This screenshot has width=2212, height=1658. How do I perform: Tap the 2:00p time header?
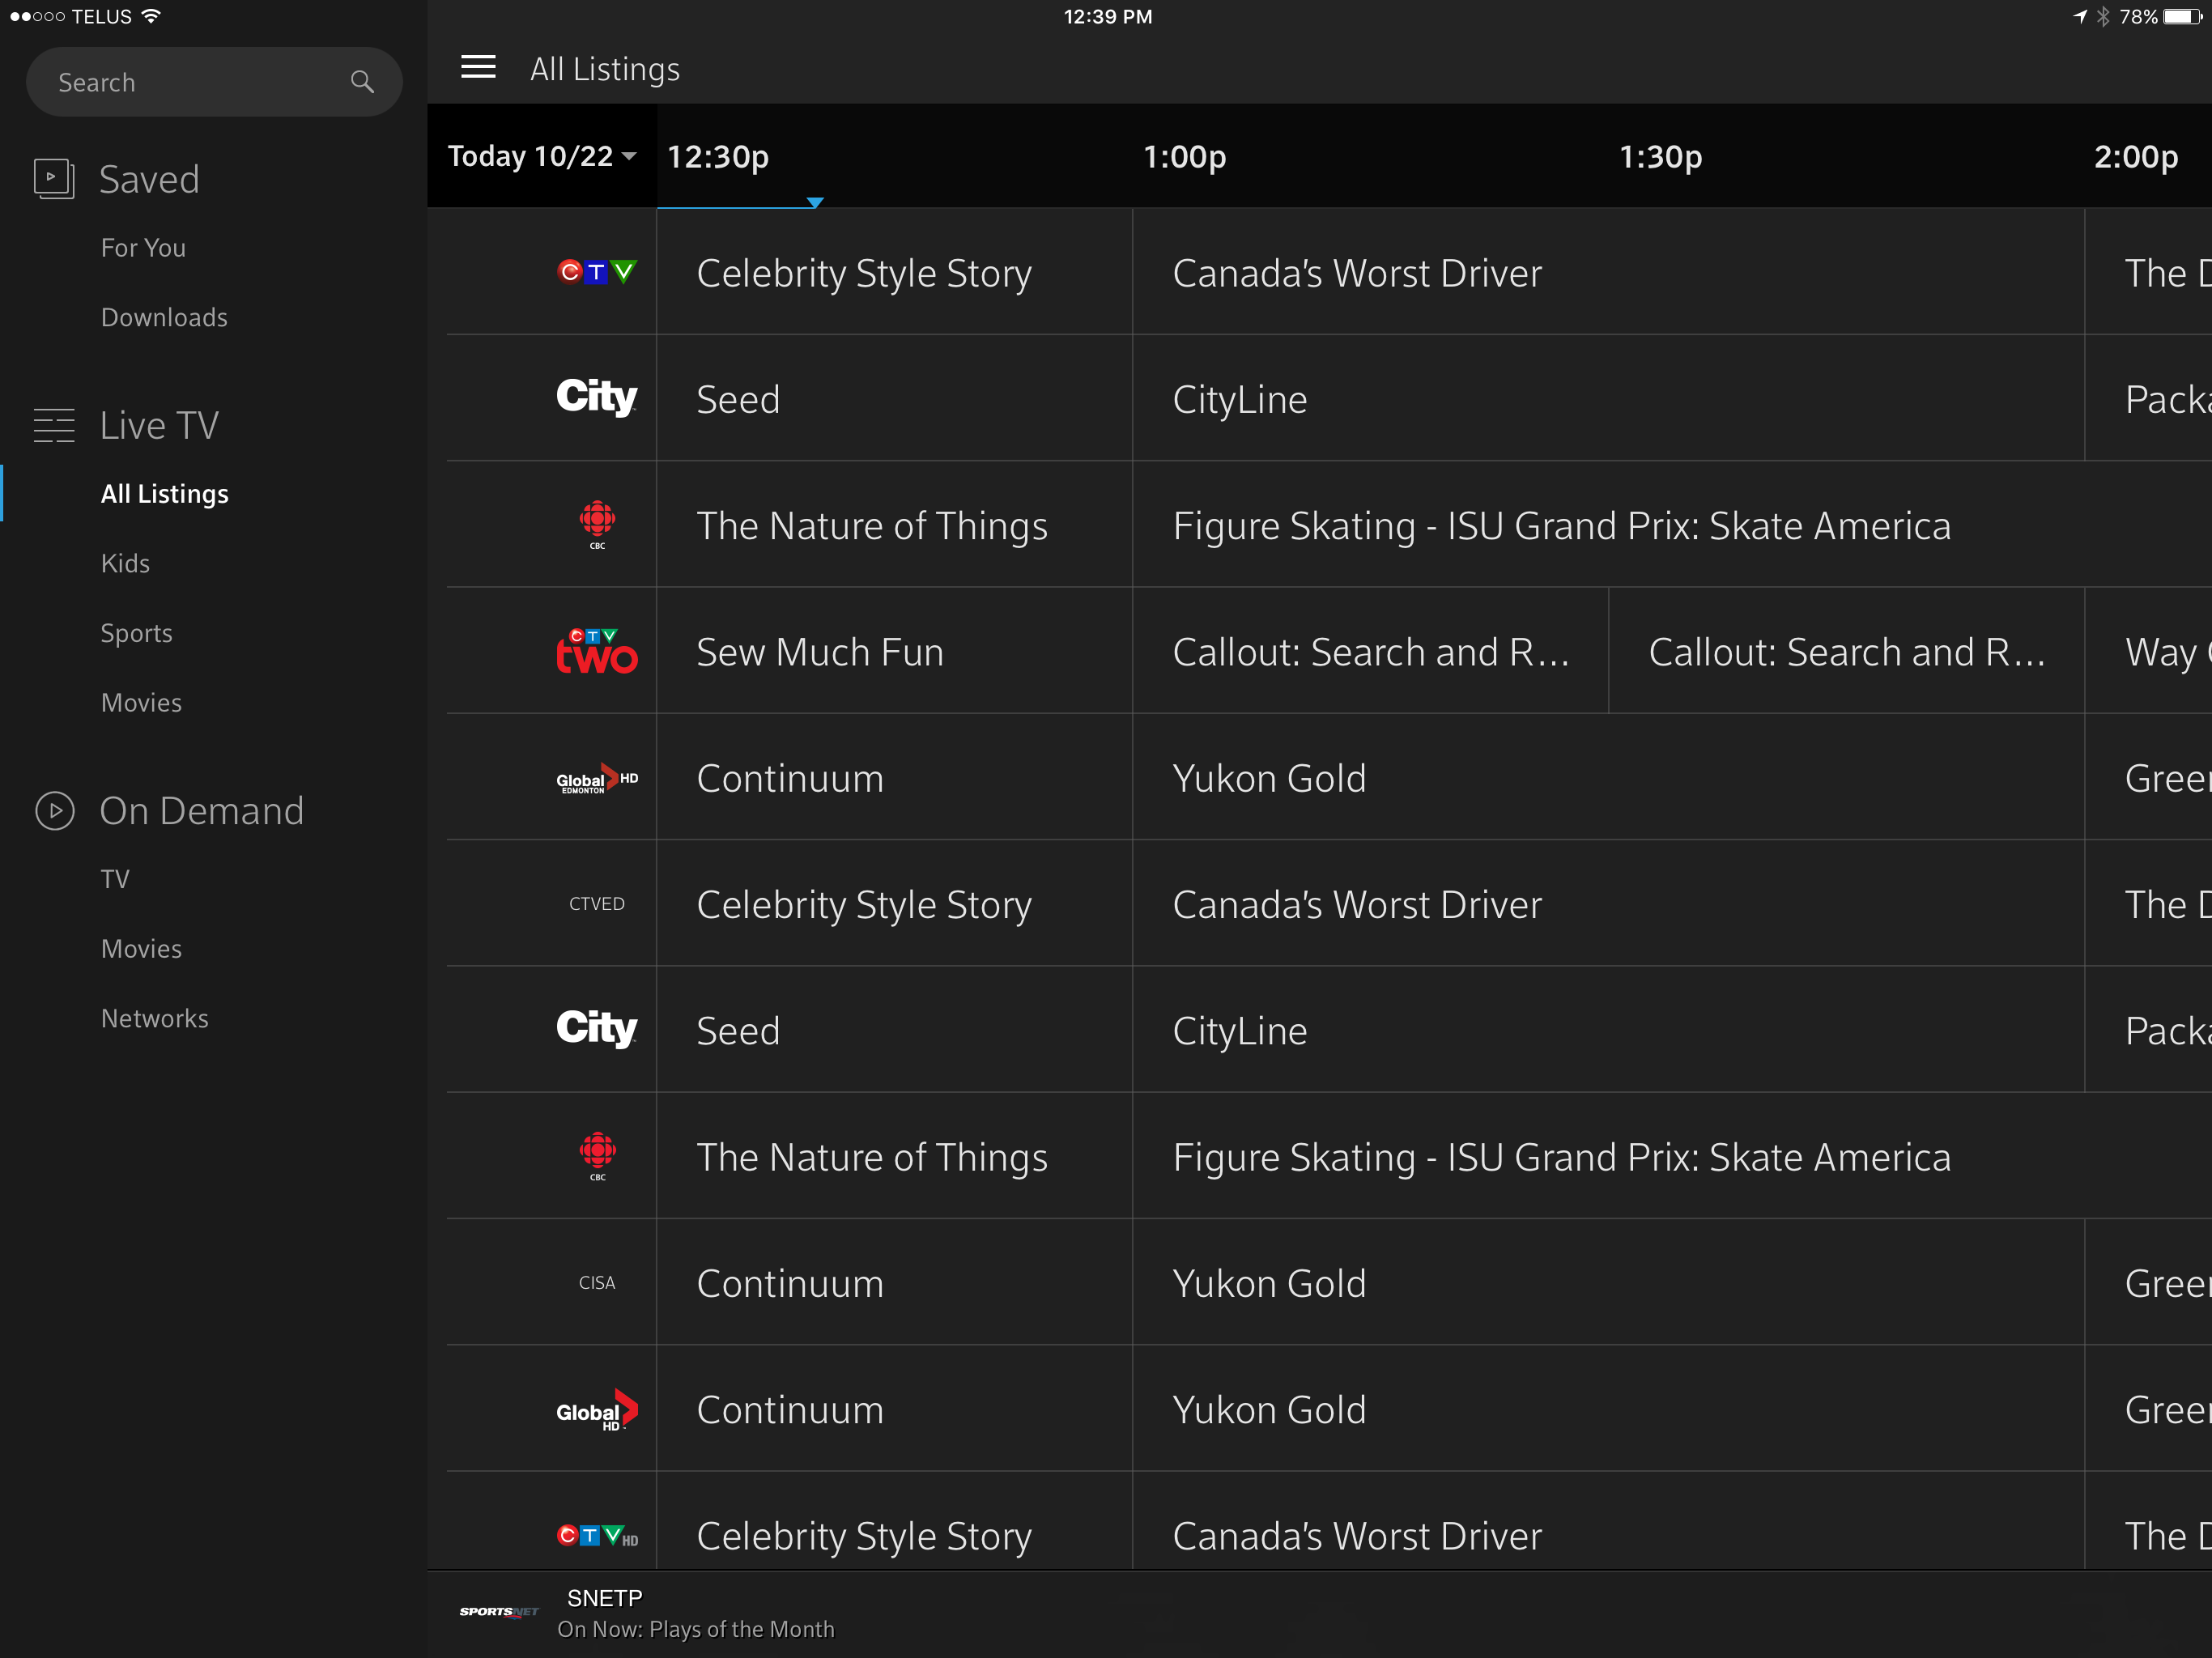pos(2136,156)
